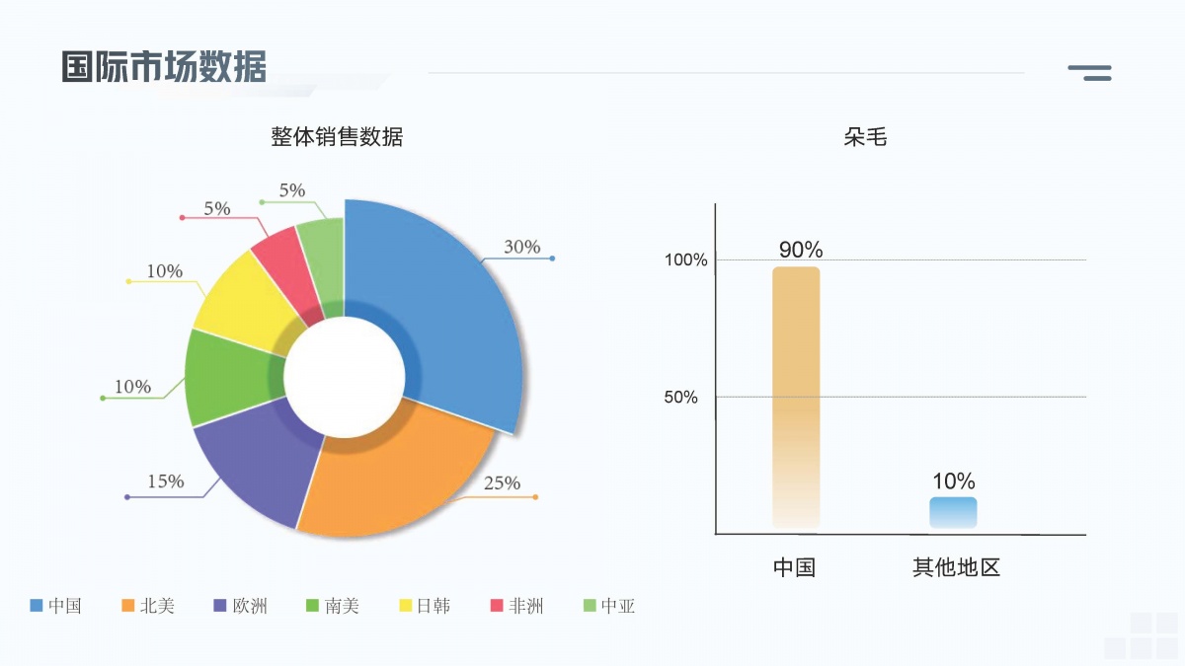The height and width of the screenshot is (666, 1185).
Task: Click the 南美 green legend marker
Action: pos(312,606)
